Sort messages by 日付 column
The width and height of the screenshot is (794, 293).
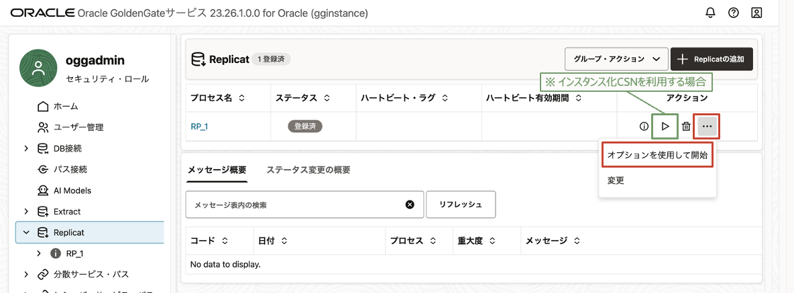284,241
